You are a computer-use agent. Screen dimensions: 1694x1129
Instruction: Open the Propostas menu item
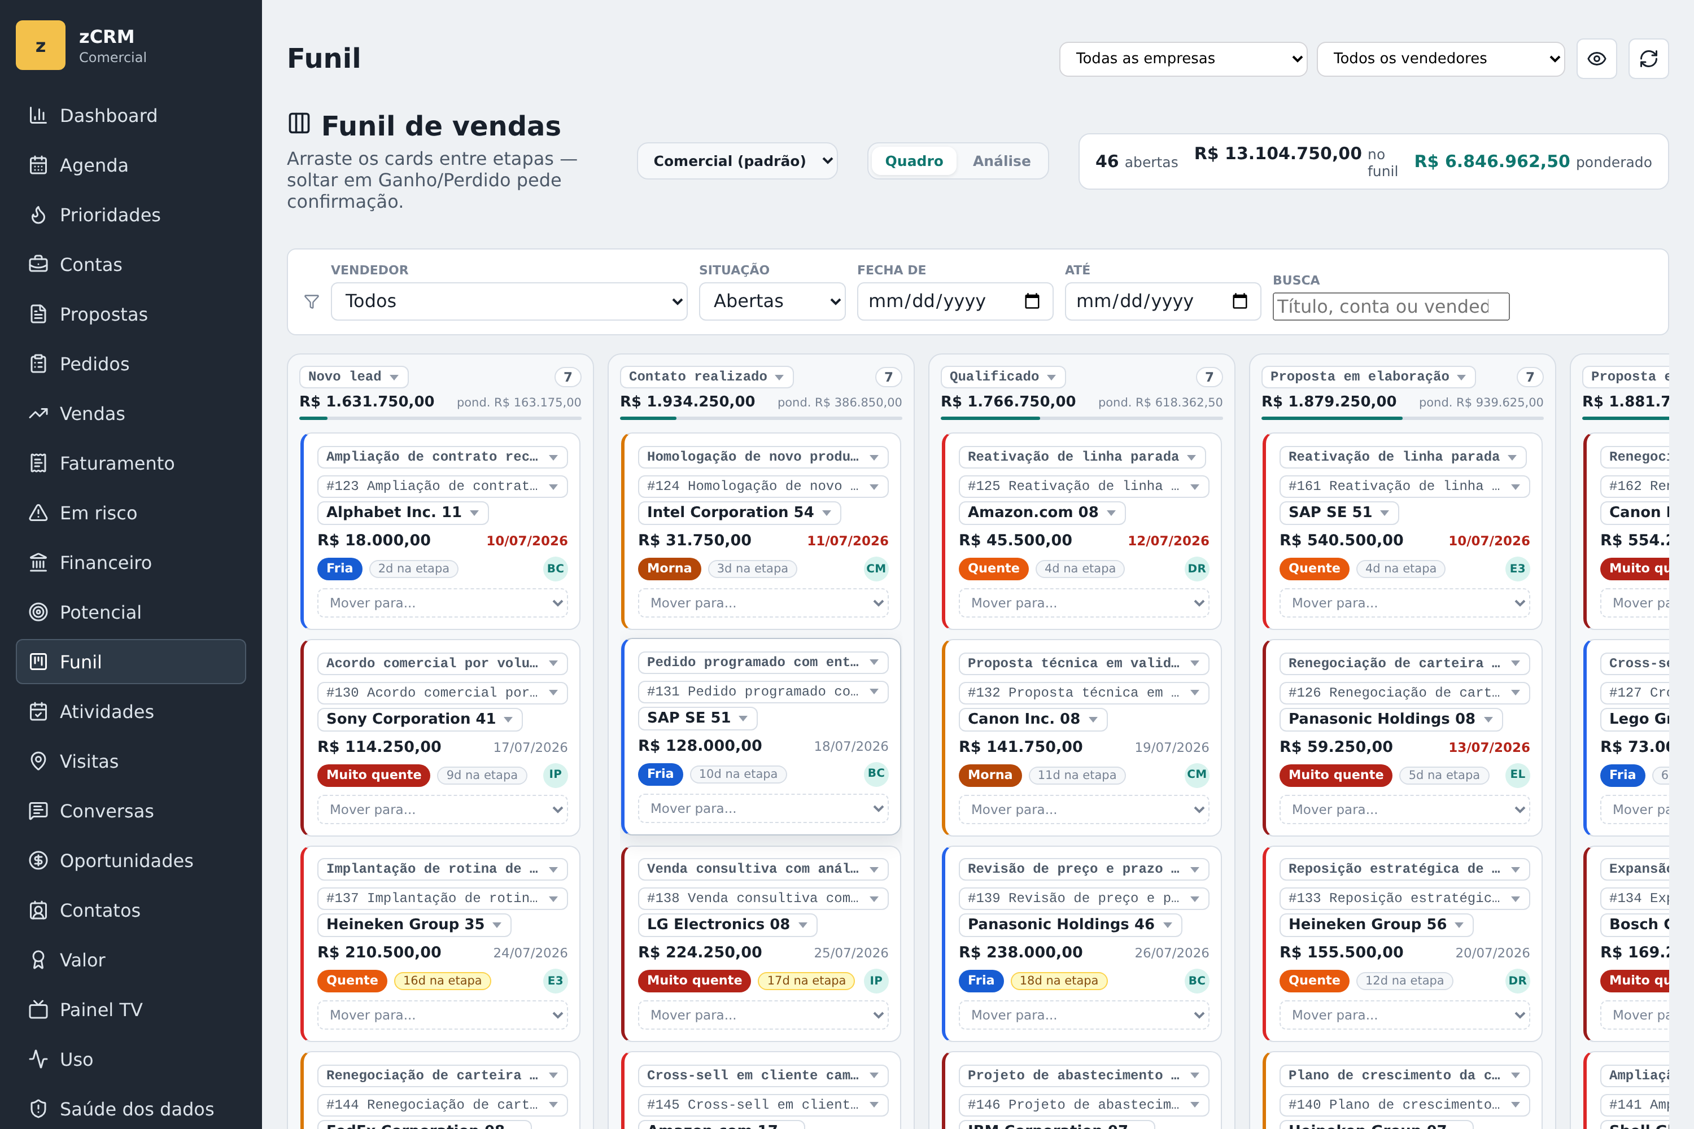[131, 314]
